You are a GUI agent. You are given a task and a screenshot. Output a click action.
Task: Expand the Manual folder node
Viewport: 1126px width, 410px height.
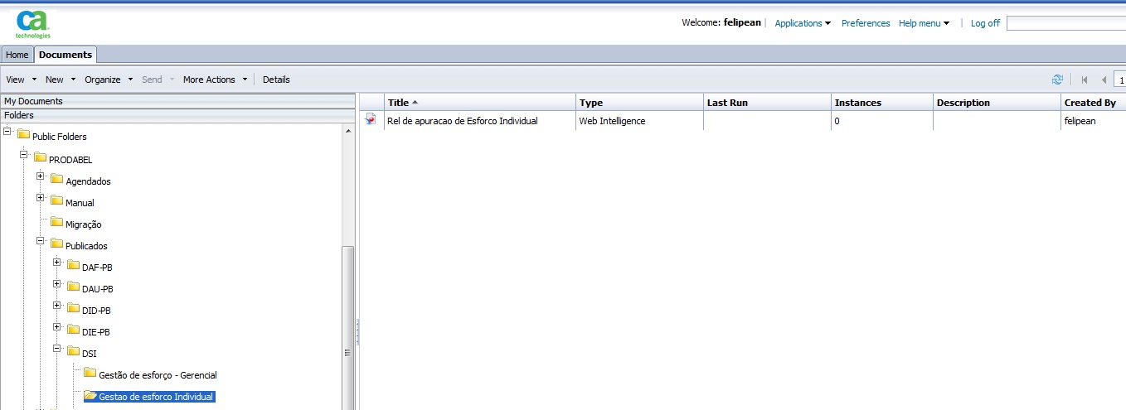click(41, 198)
